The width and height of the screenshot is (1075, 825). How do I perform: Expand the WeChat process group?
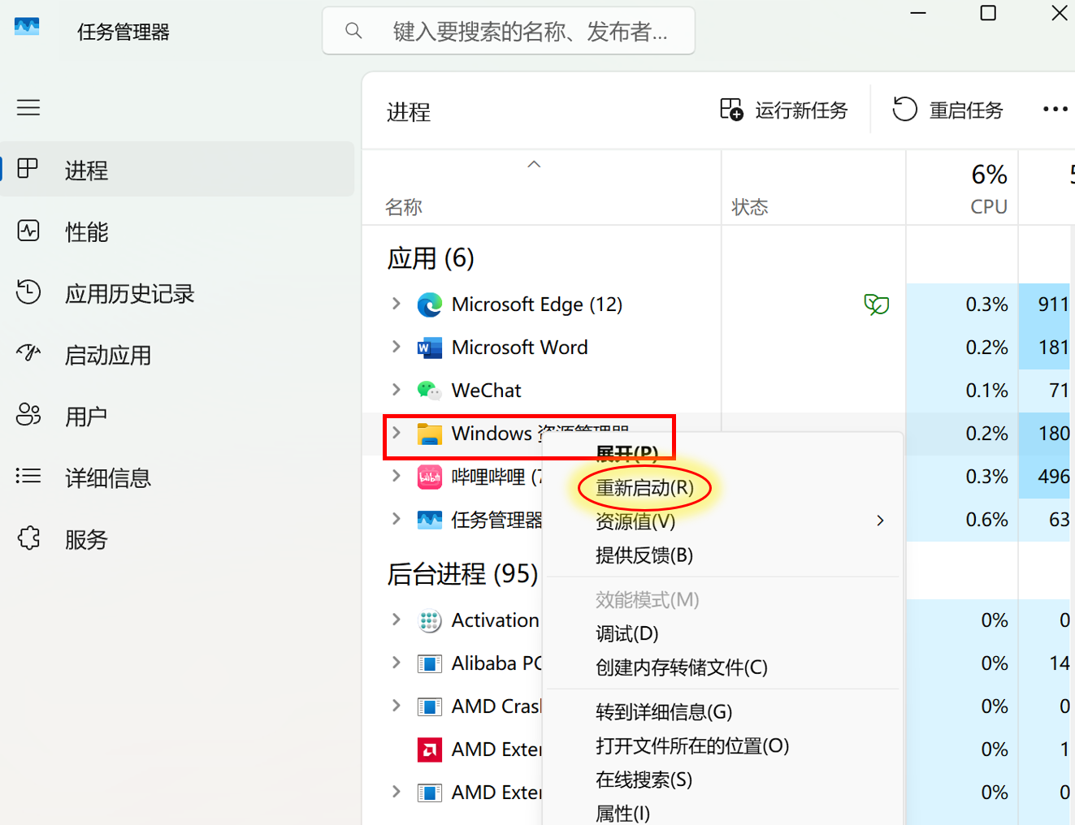click(x=396, y=390)
